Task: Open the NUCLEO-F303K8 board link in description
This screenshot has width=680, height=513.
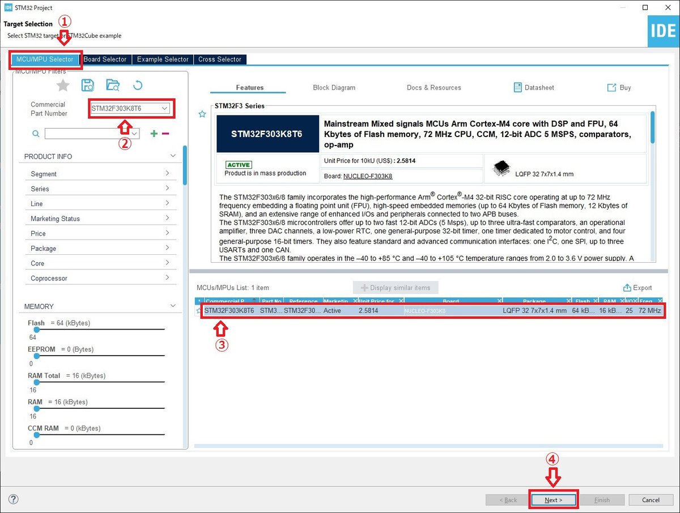Action: (x=368, y=176)
